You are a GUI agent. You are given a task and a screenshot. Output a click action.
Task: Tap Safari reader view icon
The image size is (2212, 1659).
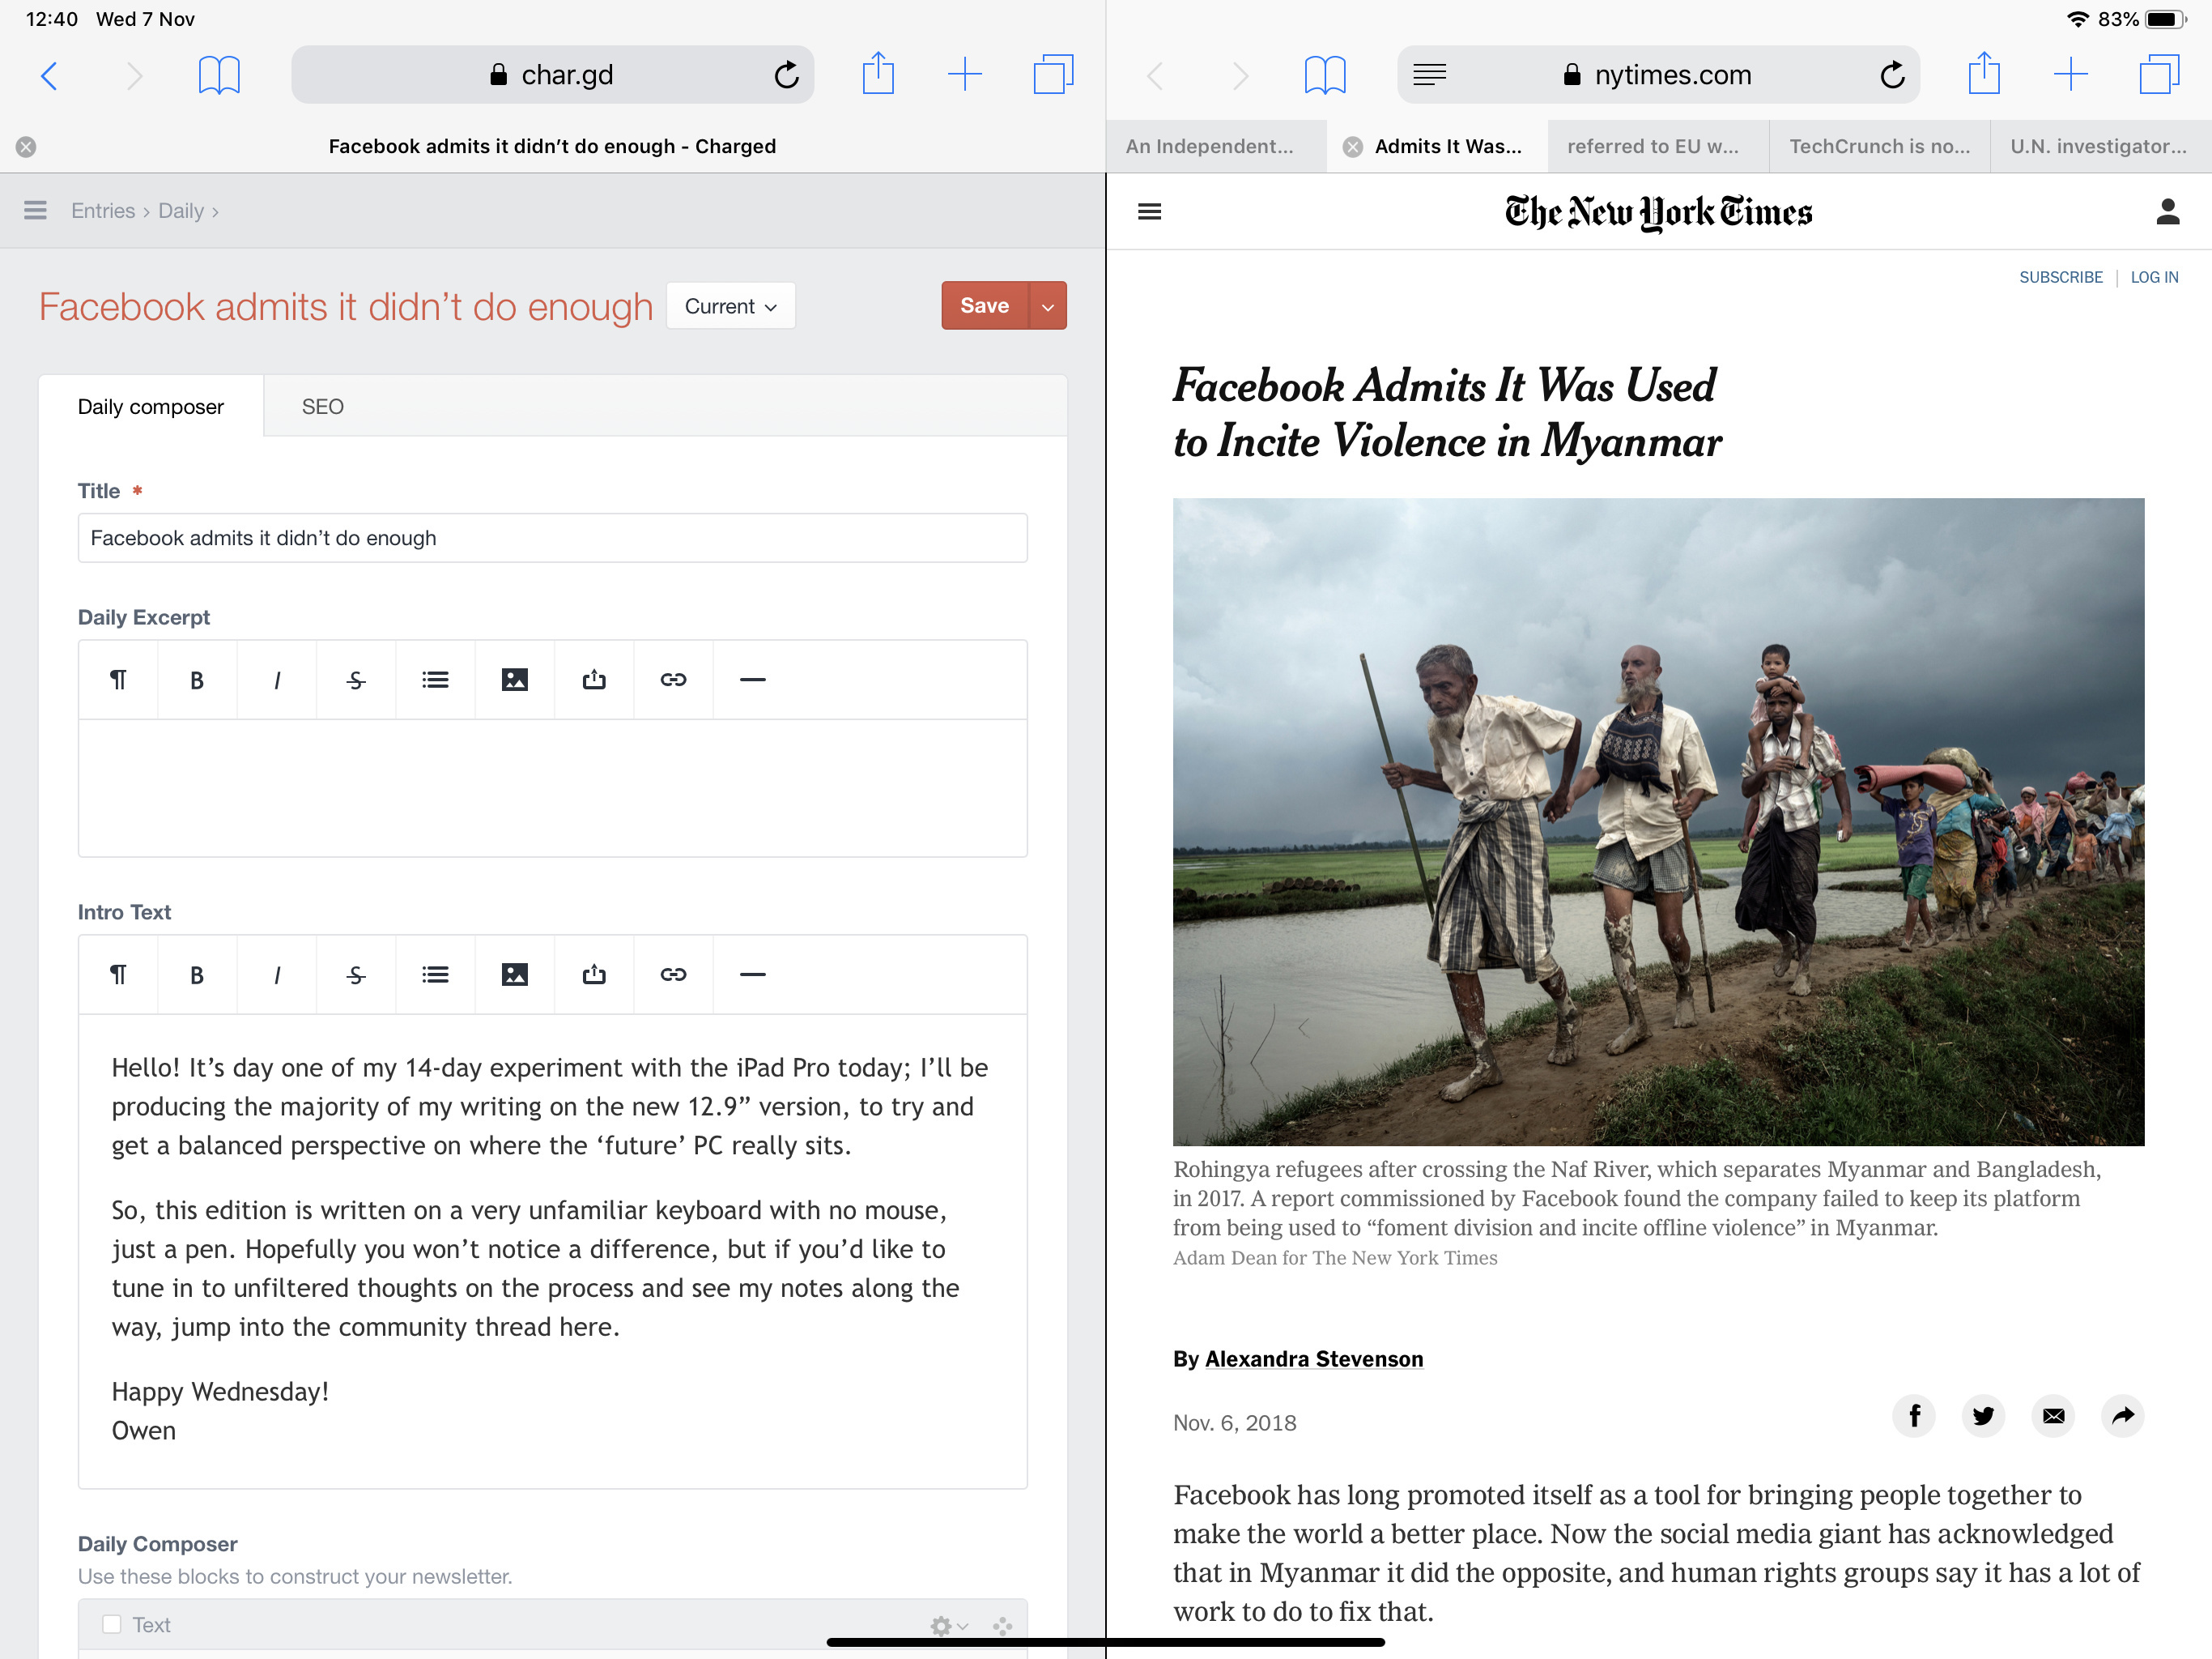pyautogui.click(x=1429, y=75)
